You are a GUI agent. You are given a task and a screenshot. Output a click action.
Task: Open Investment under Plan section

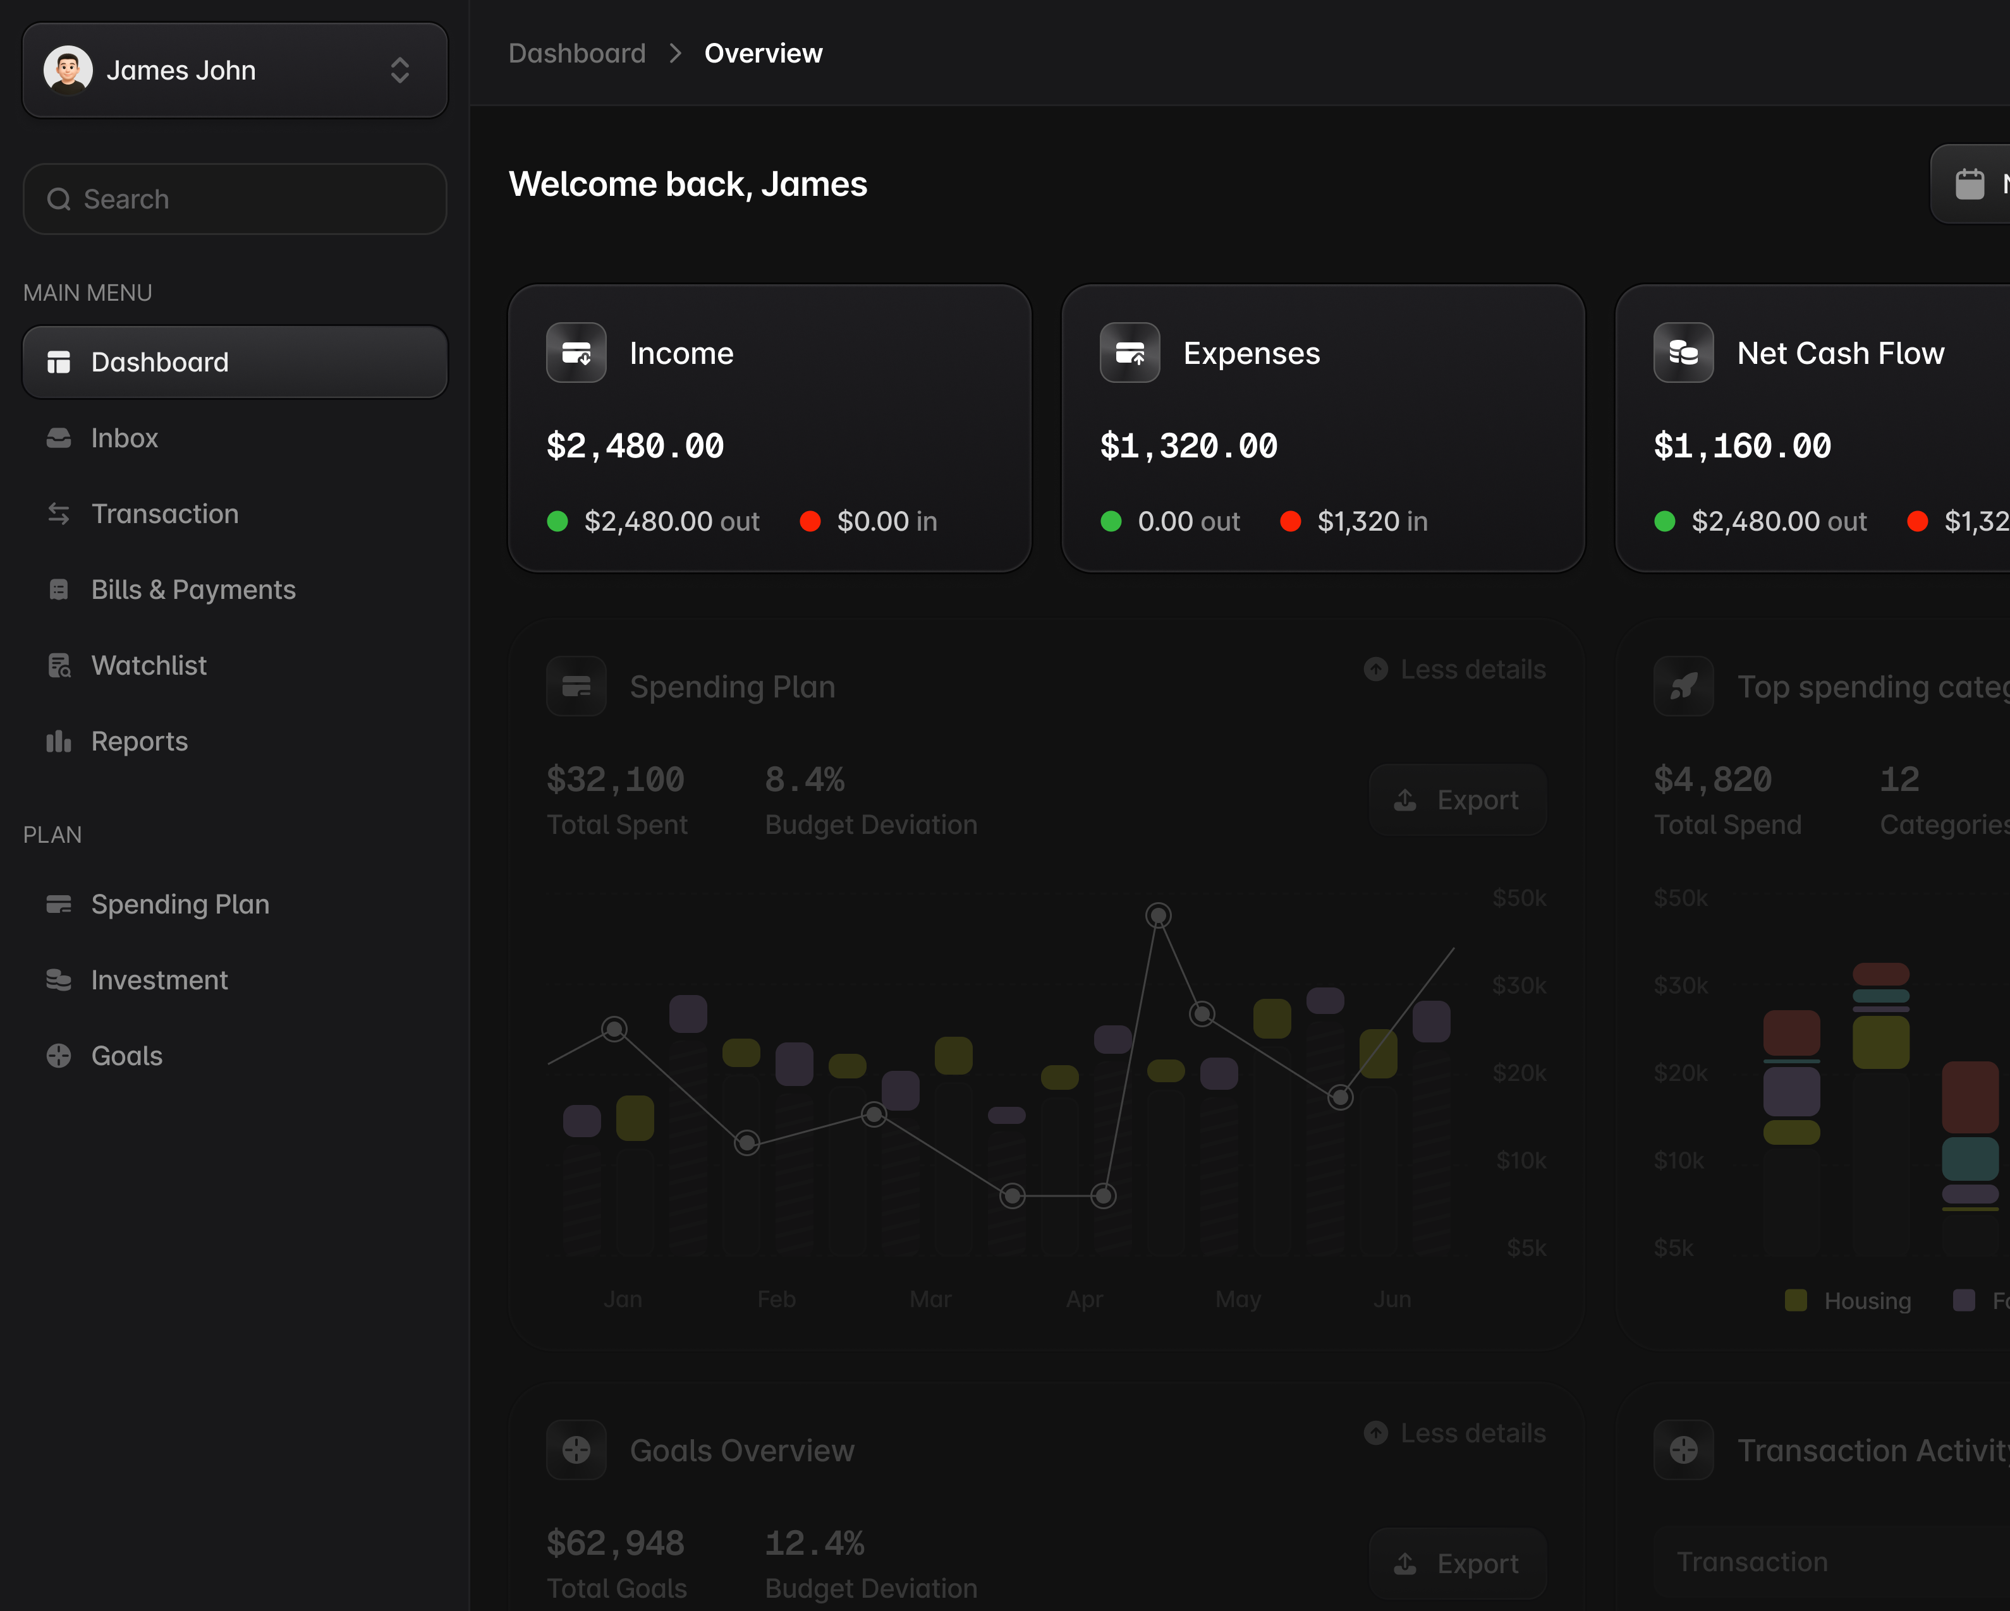click(x=159, y=980)
